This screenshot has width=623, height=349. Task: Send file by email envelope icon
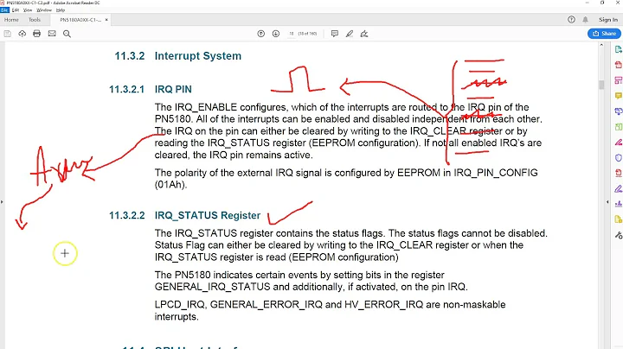coord(52,34)
